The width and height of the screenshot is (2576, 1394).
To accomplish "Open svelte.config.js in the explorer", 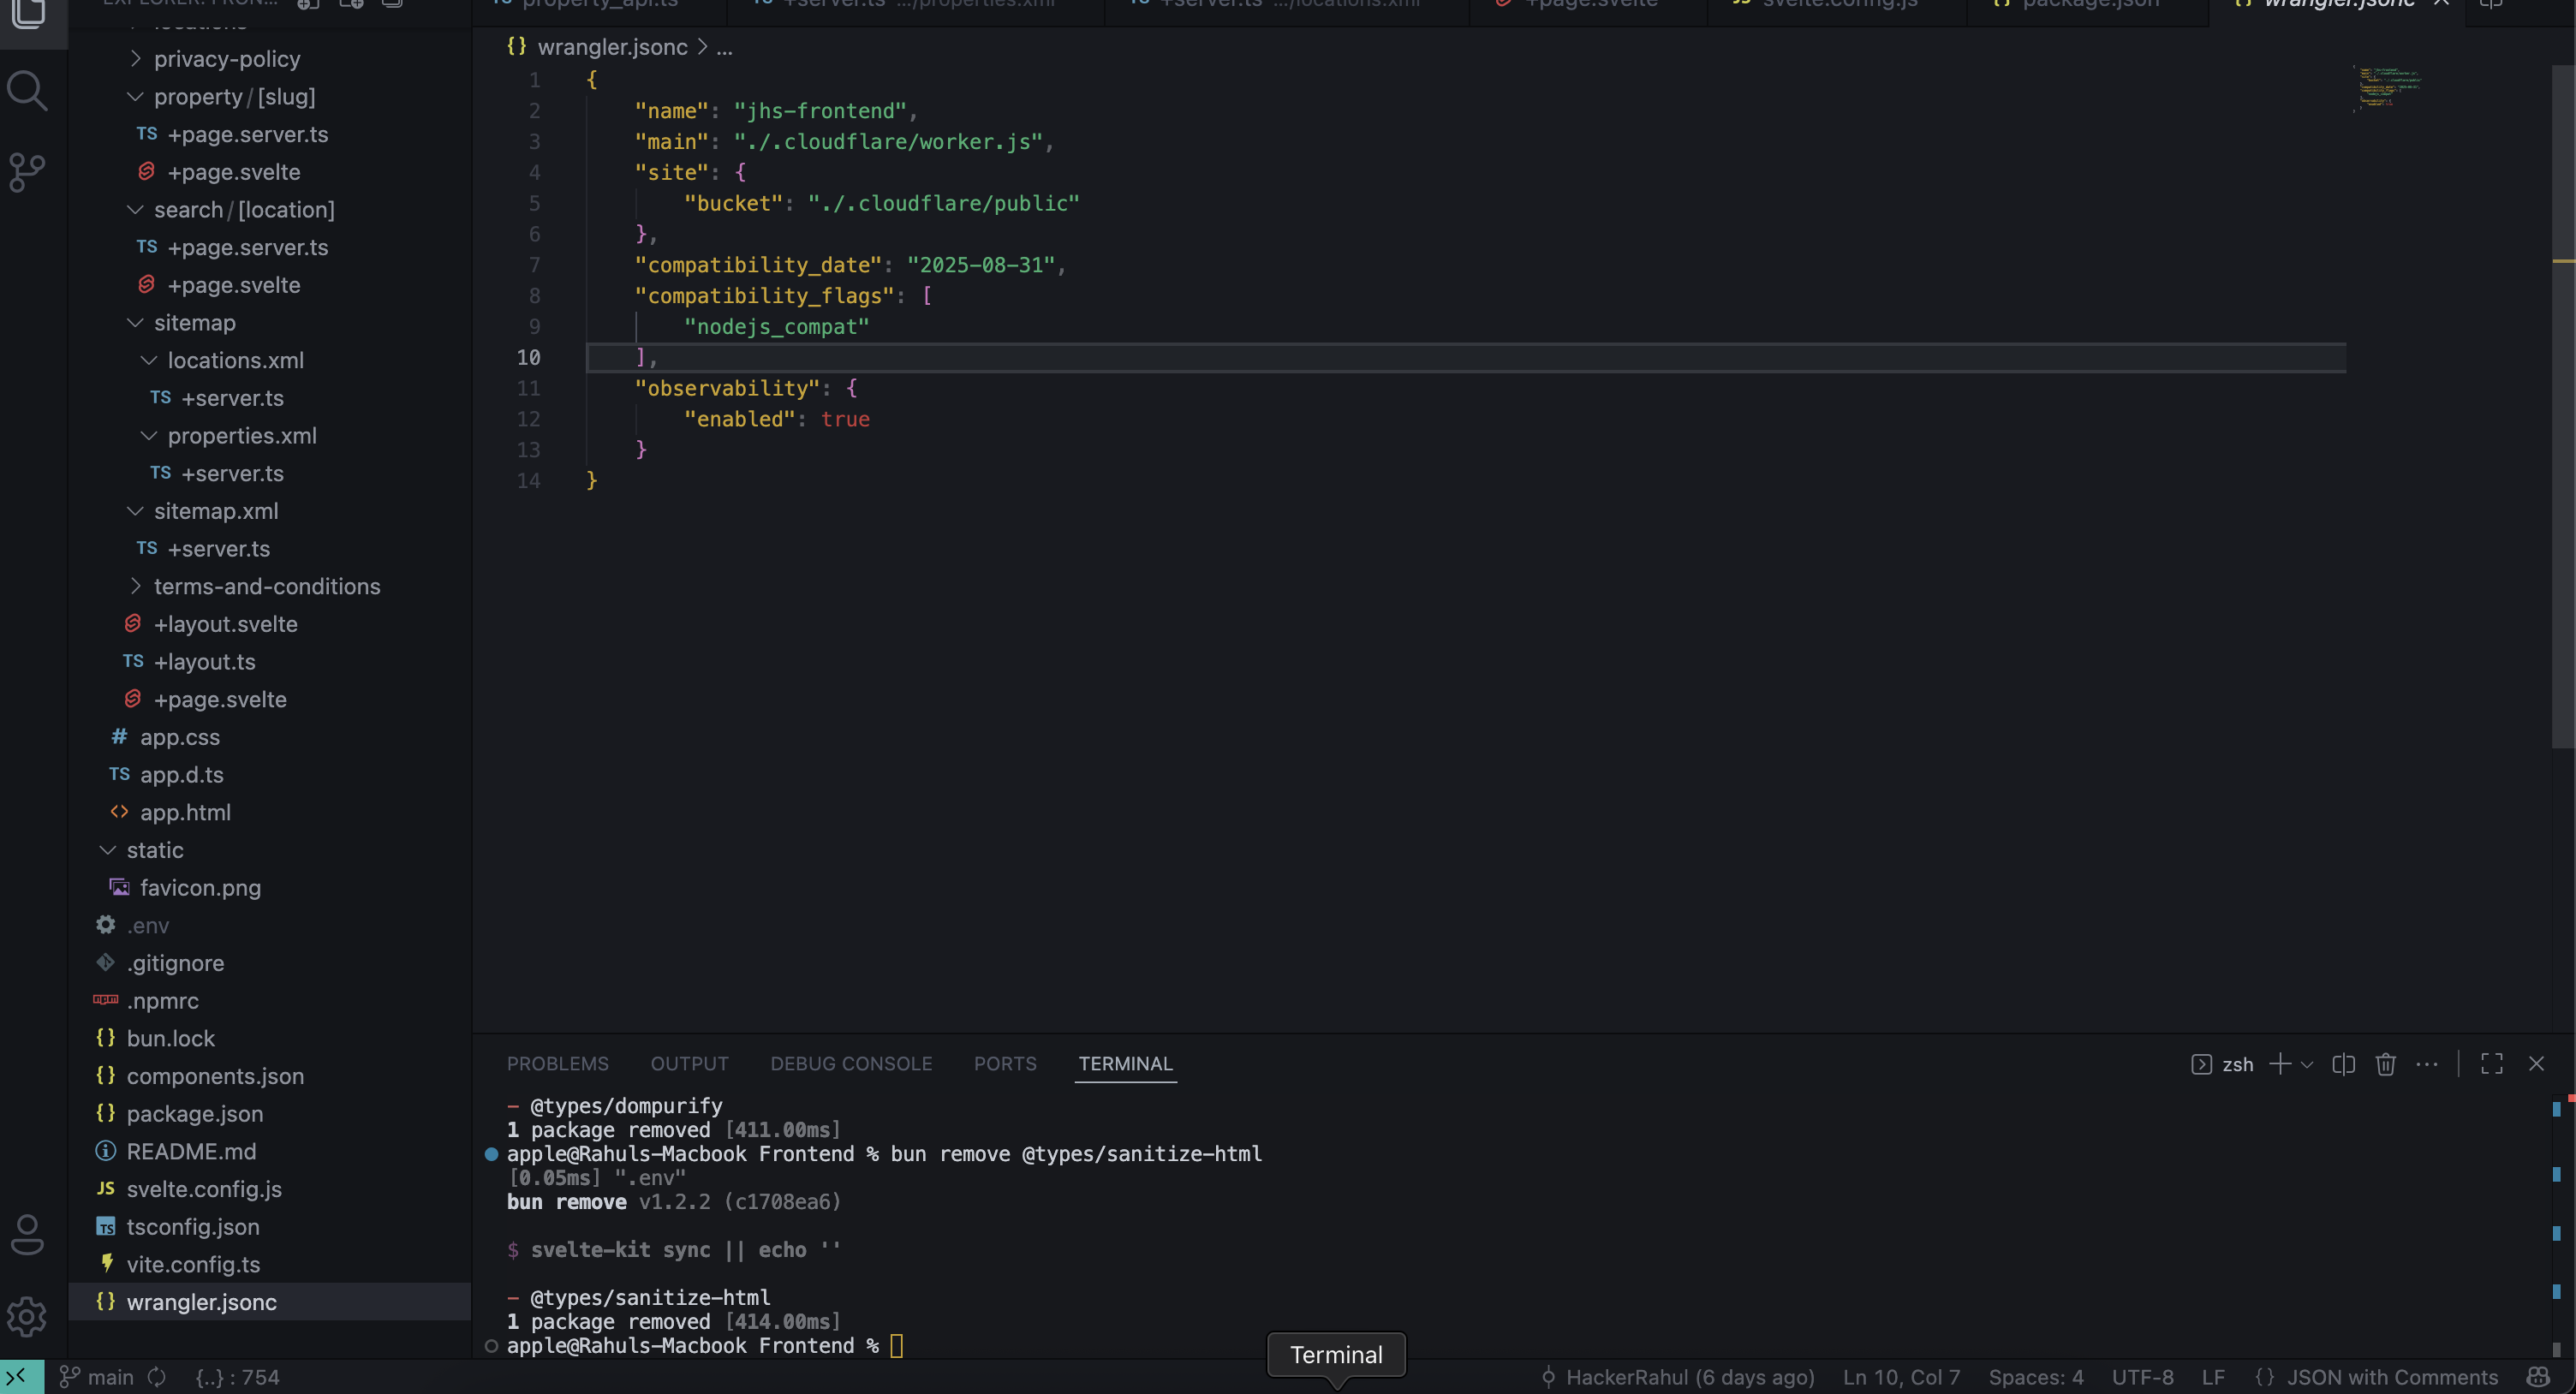I will [x=204, y=1189].
